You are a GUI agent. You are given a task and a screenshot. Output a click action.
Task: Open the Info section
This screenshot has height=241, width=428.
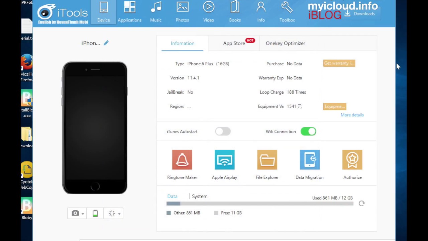click(261, 12)
